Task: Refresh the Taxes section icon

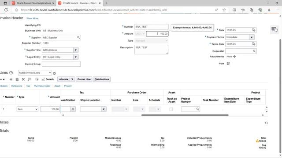Action: tap(266, 123)
